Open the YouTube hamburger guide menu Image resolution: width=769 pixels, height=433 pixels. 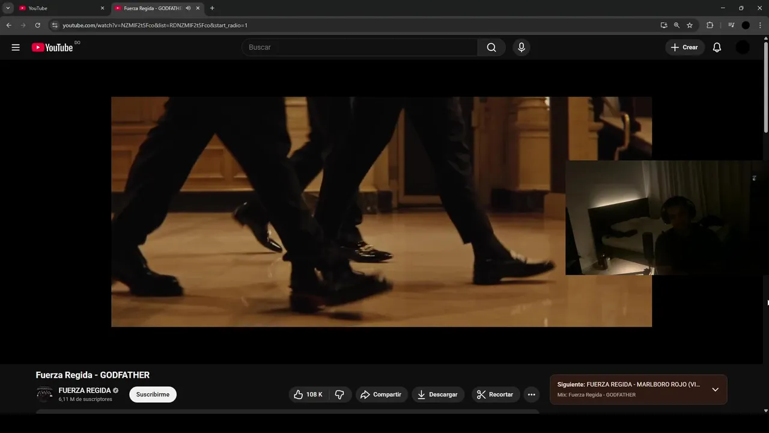tap(16, 48)
